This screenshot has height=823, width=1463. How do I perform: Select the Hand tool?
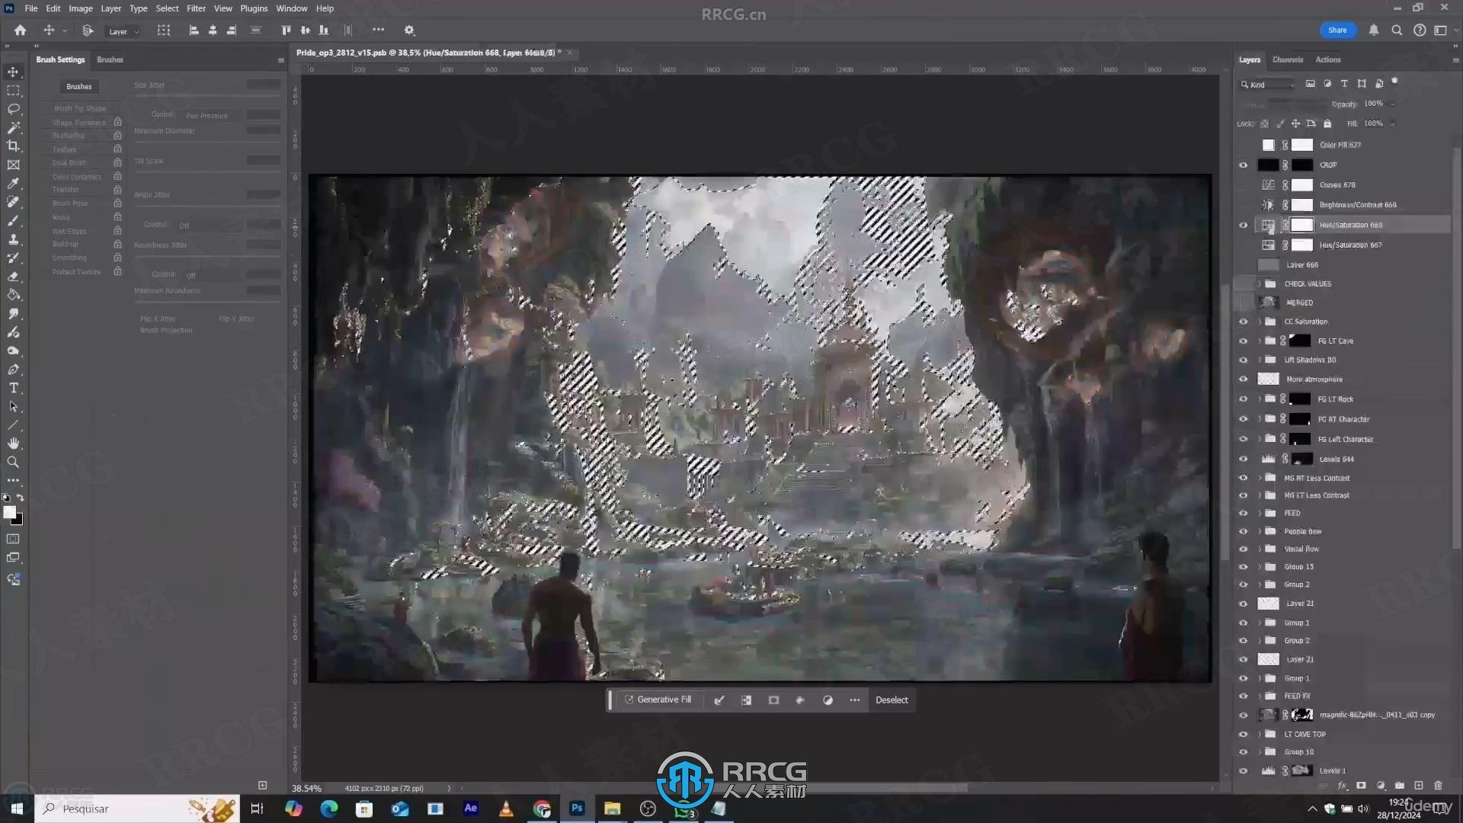click(13, 444)
